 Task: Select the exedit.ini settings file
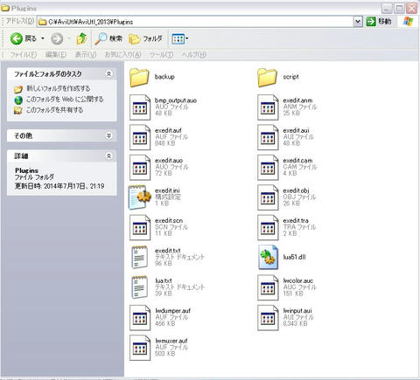point(140,197)
